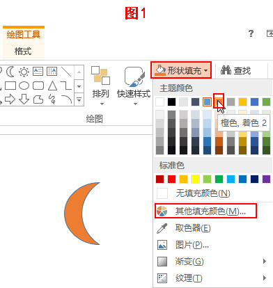Pick light green in standard colors
The image size is (273, 288).
click(207, 179)
